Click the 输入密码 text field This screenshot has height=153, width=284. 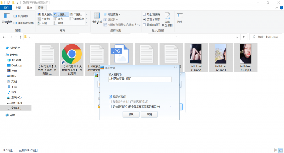tap(140, 80)
